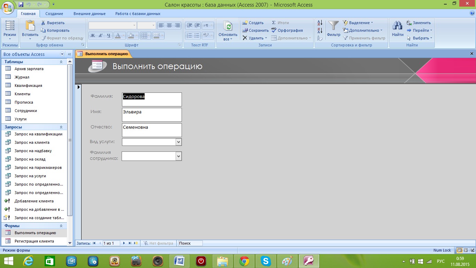Click the Выполнить операцию document tab
476x268 pixels.
point(103,54)
